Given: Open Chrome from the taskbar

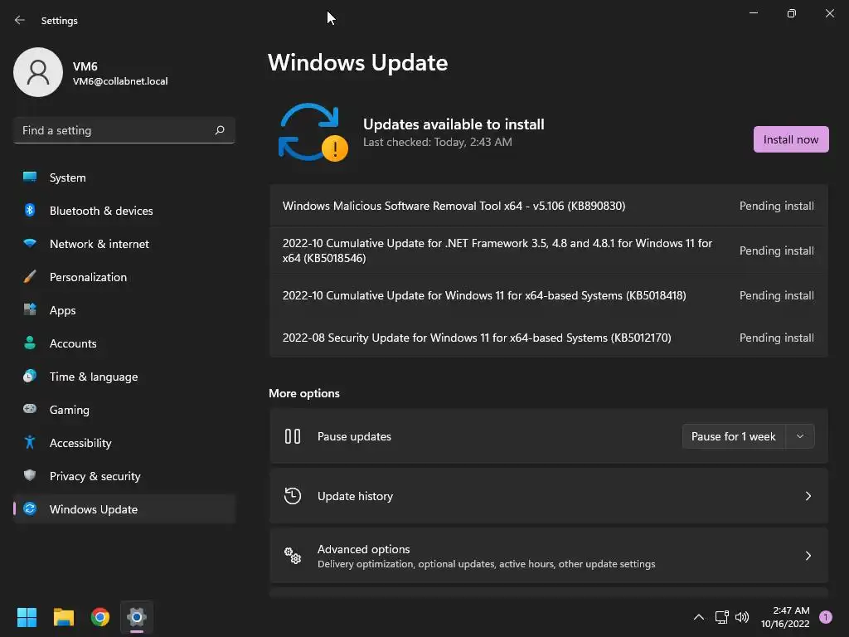Looking at the screenshot, I should (100, 617).
